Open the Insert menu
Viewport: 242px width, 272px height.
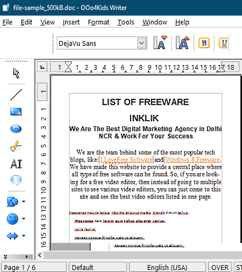click(x=71, y=22)
